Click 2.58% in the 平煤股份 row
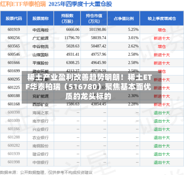Screen dimensions: 184x175 (133, 63)
